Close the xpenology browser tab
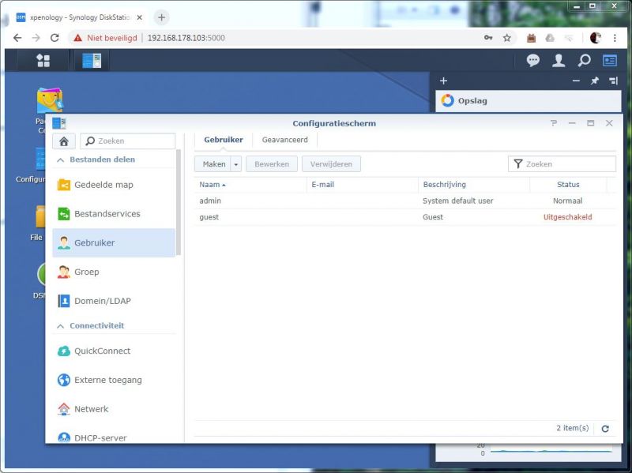 coord(139,17)
